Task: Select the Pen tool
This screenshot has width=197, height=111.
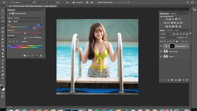Action: (x=2, y=60)
